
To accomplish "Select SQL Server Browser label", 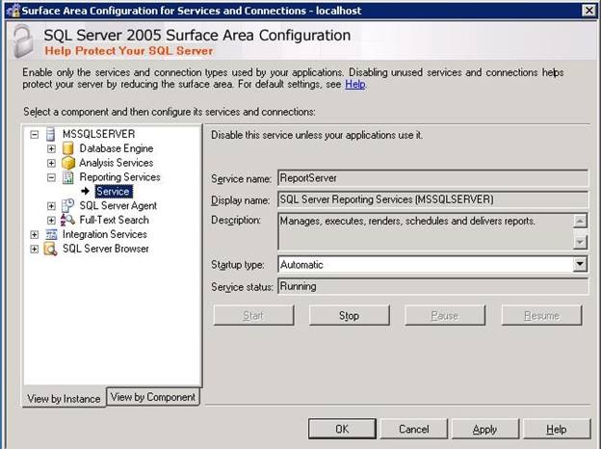I will click(106, 249).
